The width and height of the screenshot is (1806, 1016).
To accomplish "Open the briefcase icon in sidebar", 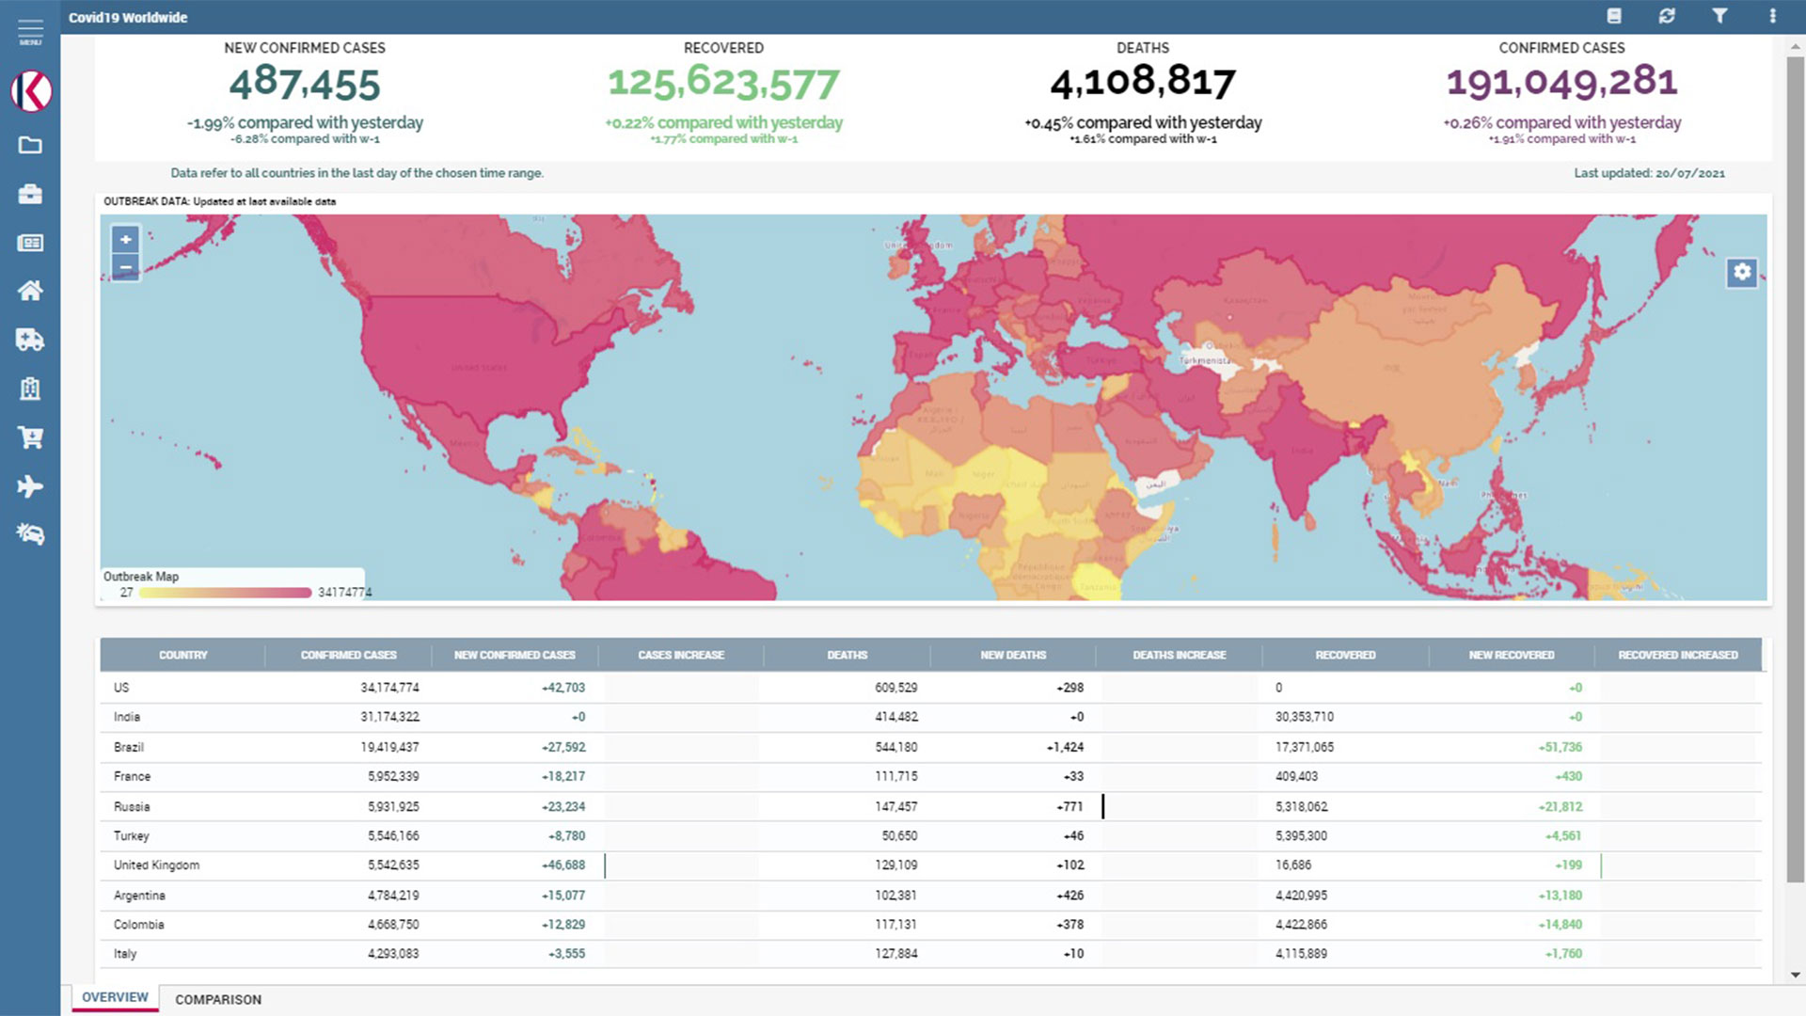I will [x=30, y=194].
